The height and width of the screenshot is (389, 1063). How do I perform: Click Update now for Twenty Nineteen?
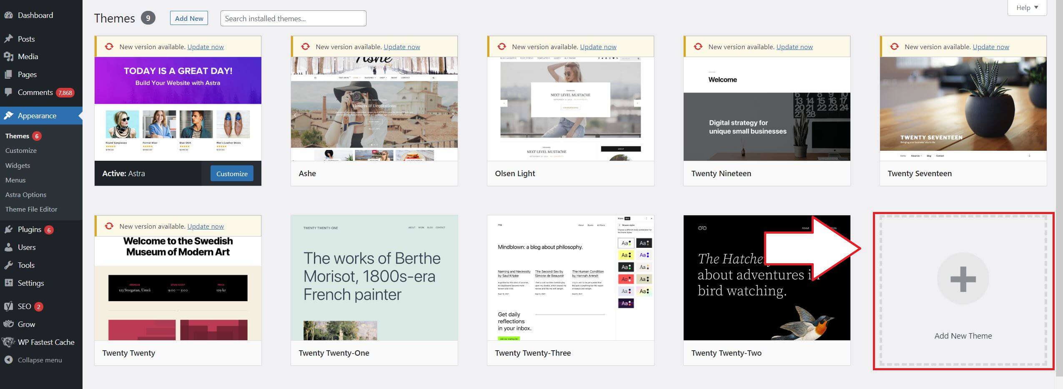pyautogui.click(x=795, y=47)
